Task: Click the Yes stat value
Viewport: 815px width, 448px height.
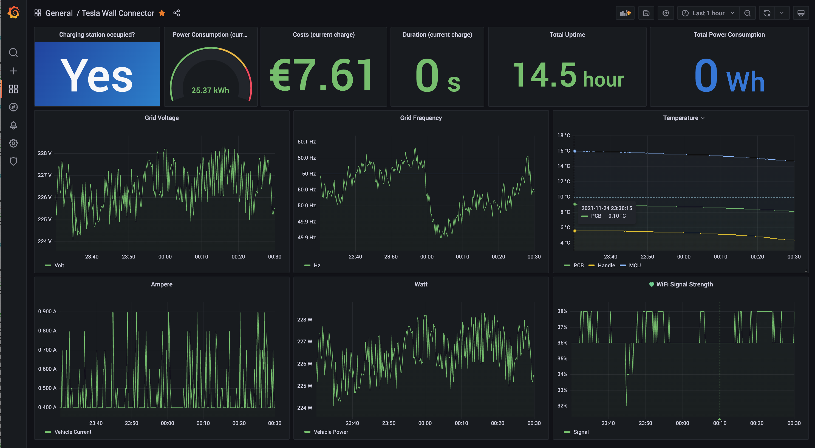Action: pyautogui.click(x=97, y=76)
